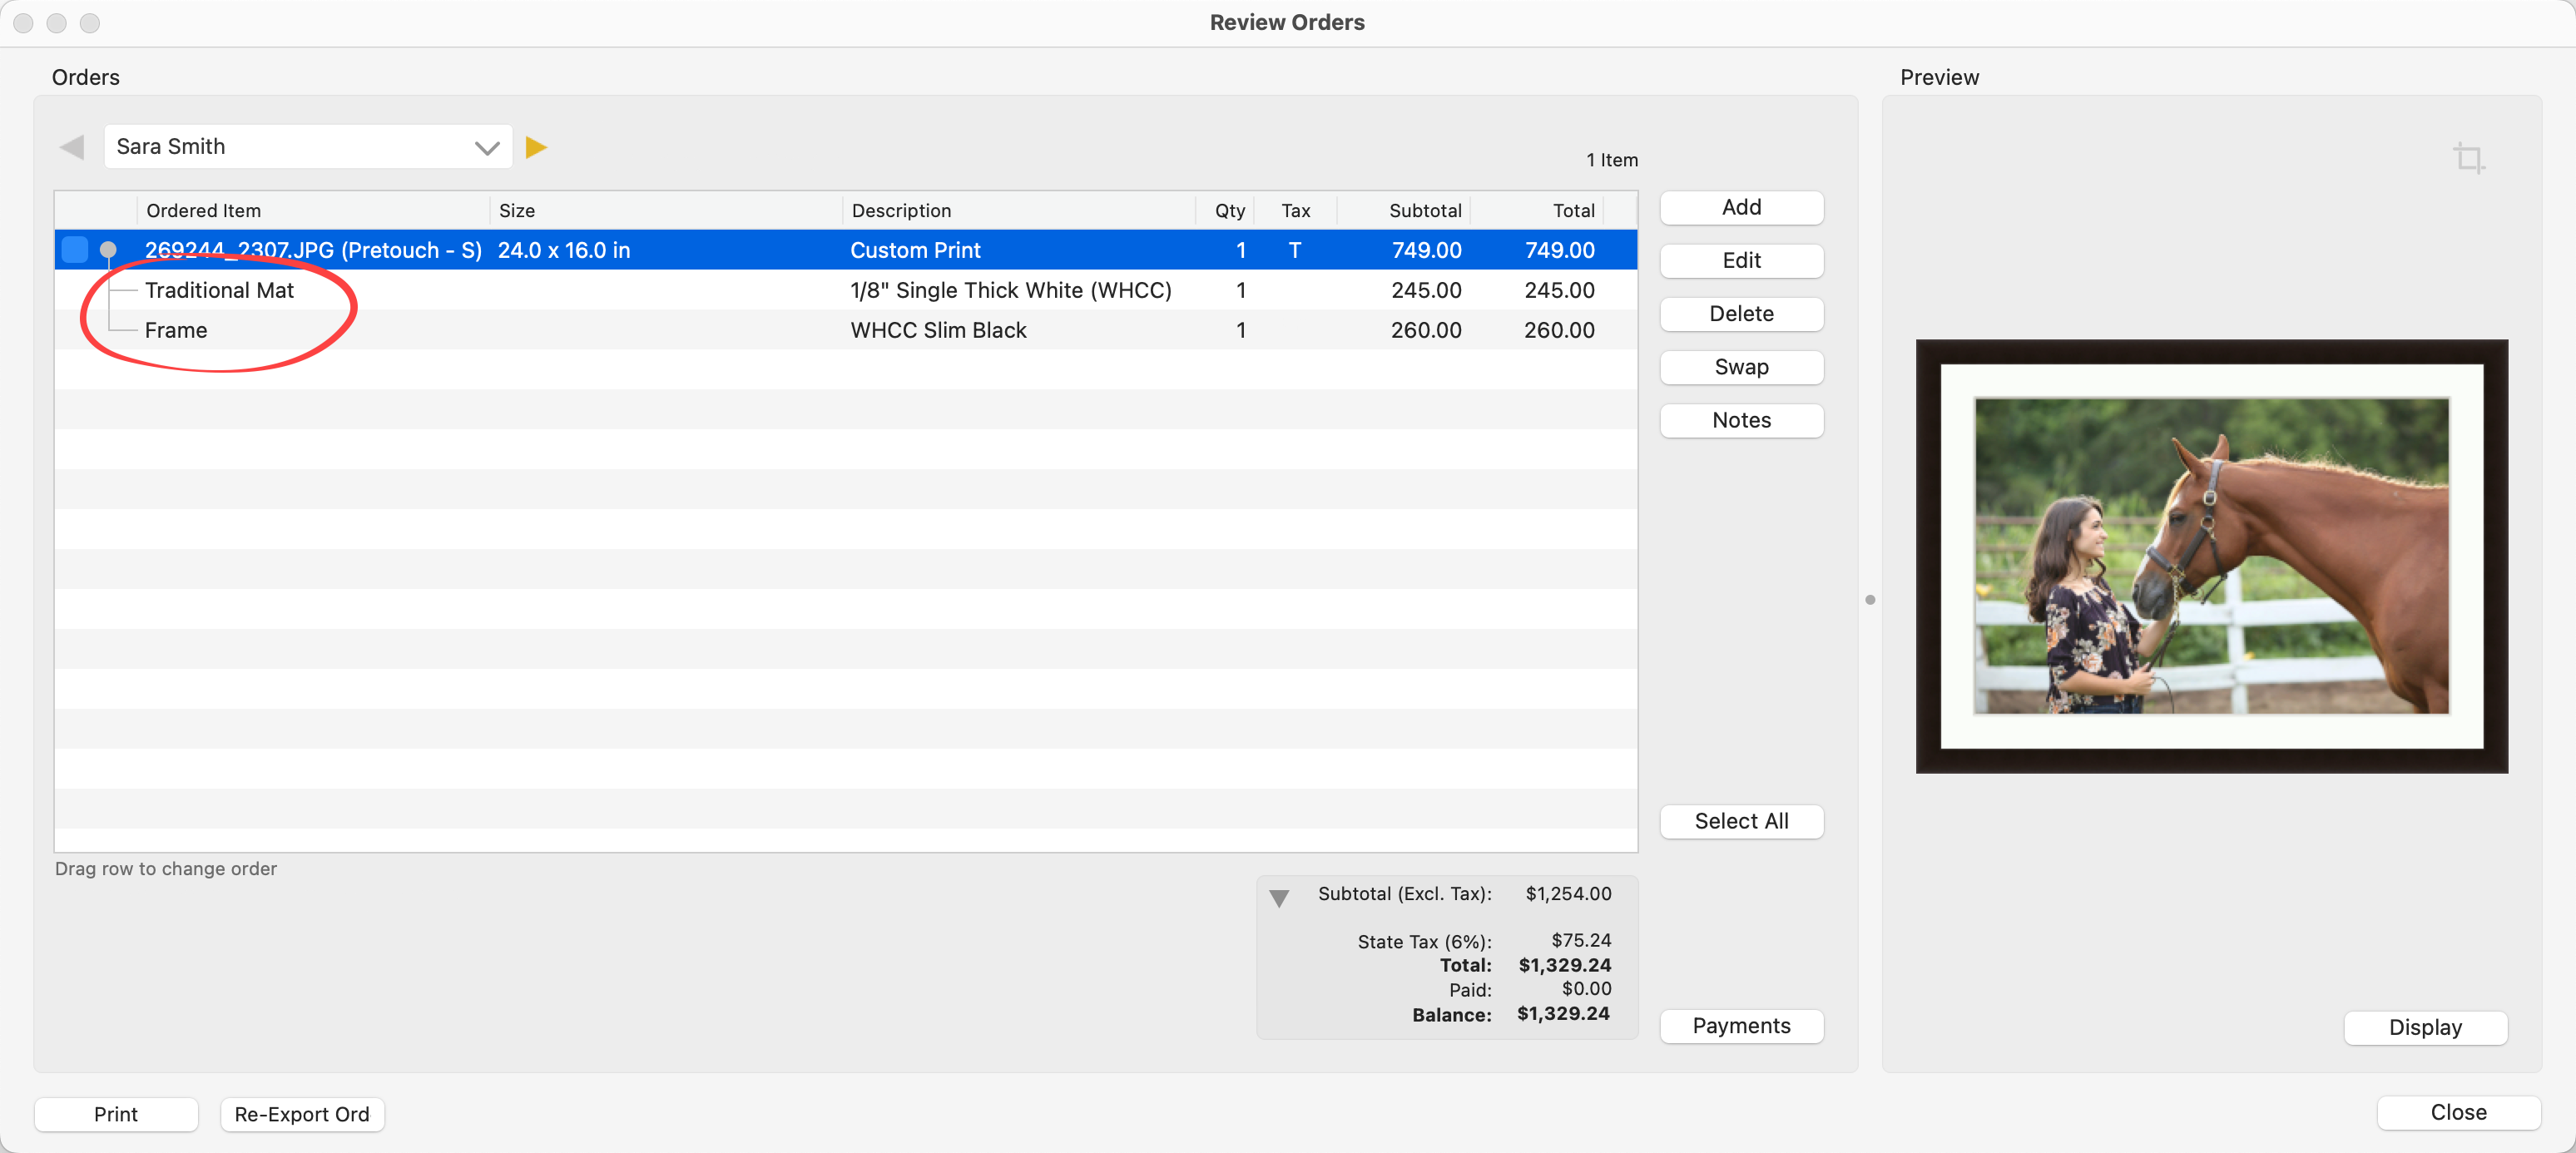Go to next client with yellow arrow
2576x1153 pixels.
click(x=536, y=148)
